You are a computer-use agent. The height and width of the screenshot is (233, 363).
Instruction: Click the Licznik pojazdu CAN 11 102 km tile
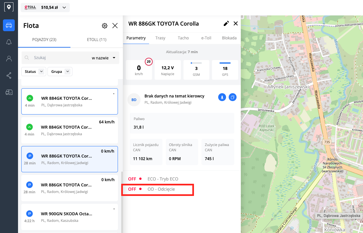click(146, 152)
